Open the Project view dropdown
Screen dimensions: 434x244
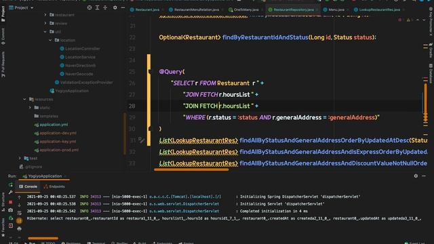[x=32, y=7]
